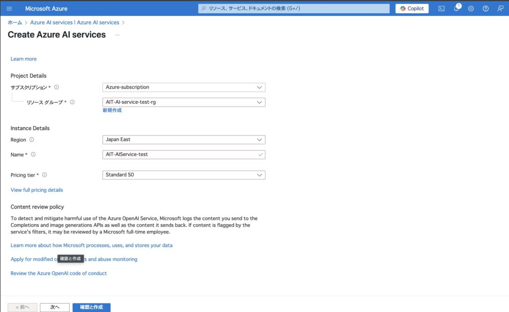Click the Project Details heading
This screenshot has height=312, width=509.
click(28, 76)
